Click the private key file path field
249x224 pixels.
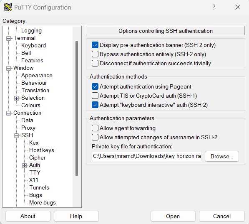click(147, 156)
